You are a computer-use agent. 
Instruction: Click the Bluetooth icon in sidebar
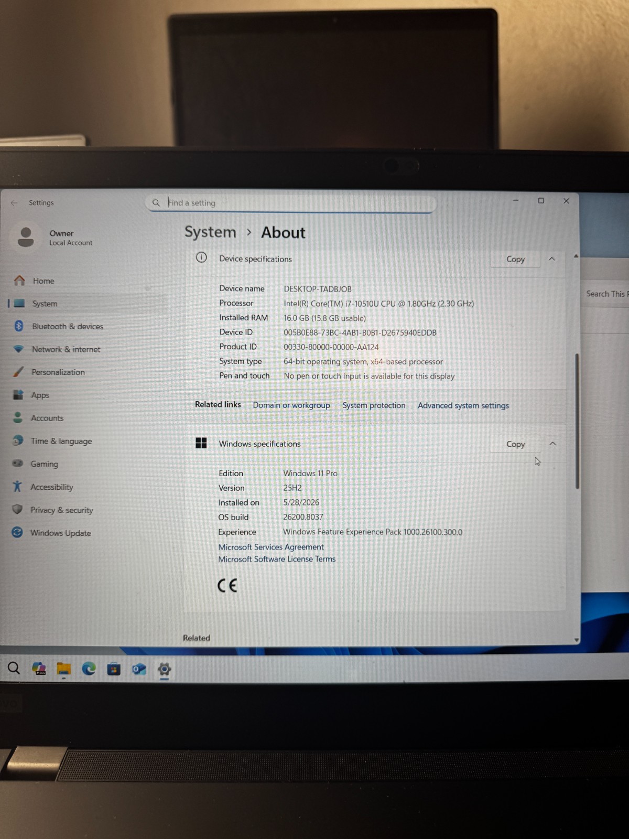(x=19, y=326)
